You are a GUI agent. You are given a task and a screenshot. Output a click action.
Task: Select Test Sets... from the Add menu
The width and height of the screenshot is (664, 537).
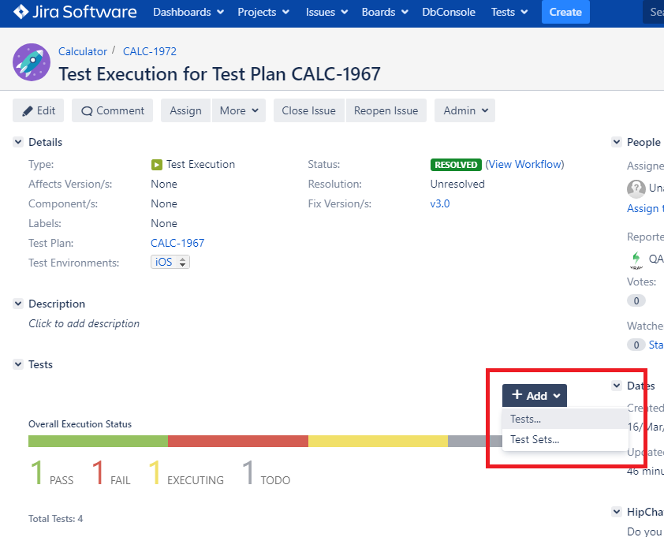tap(565, 439)
